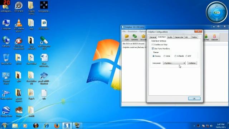The width and height of the screenshot is (229, 129).
Task: Select the blank text file desktop icon
Action: tap(44, 94)
